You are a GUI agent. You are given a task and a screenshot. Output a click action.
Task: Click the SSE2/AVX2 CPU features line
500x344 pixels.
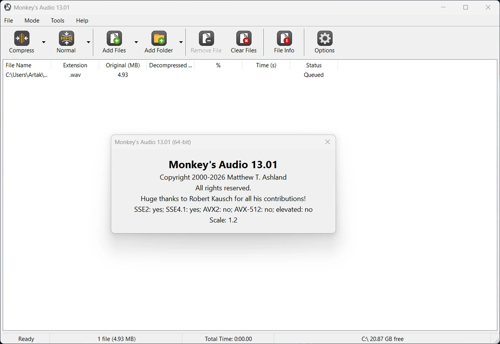(223, 209)
